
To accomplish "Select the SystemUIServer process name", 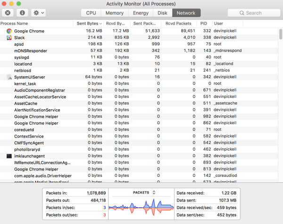I will pyautogui.click(x=30, y=77).
